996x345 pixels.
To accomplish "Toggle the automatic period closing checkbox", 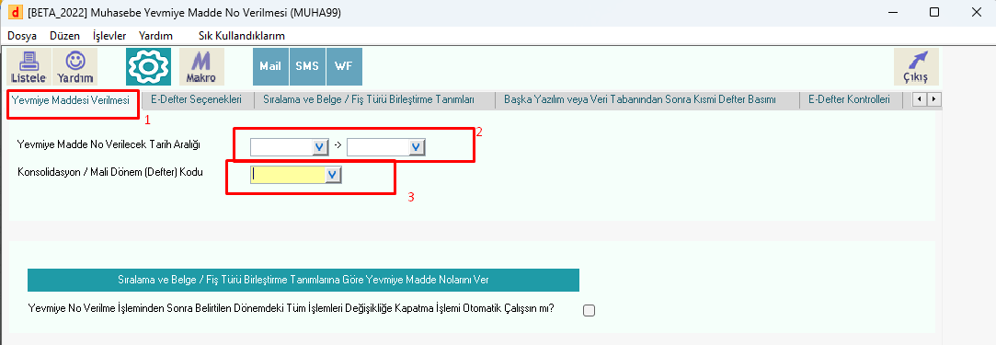I will coord(589,310).
